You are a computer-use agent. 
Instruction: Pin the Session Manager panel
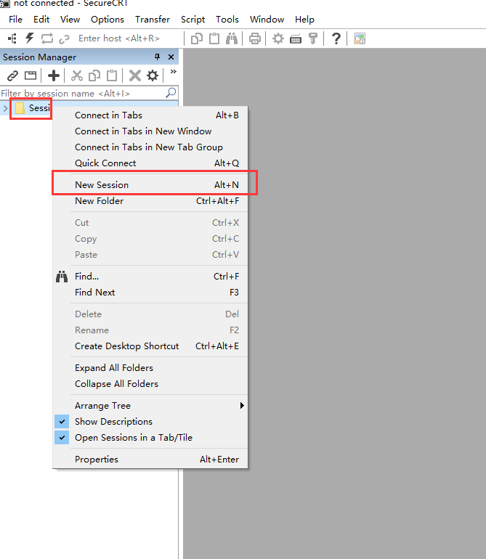coord(158,57)
